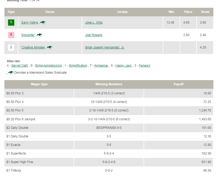Open jockey Jose L. Ortiz link
This screenshot has height=176, width=216.
click(x=94, y=23)
